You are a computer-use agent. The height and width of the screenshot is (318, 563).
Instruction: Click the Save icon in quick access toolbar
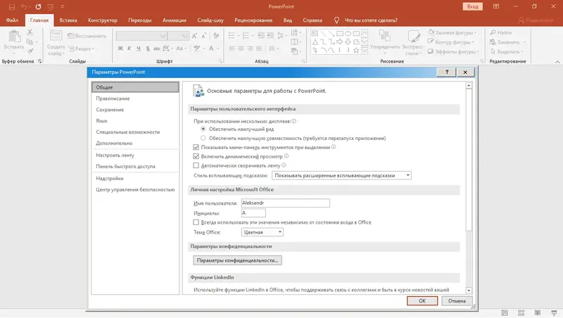pyautogui.click(x=12, y=6)
